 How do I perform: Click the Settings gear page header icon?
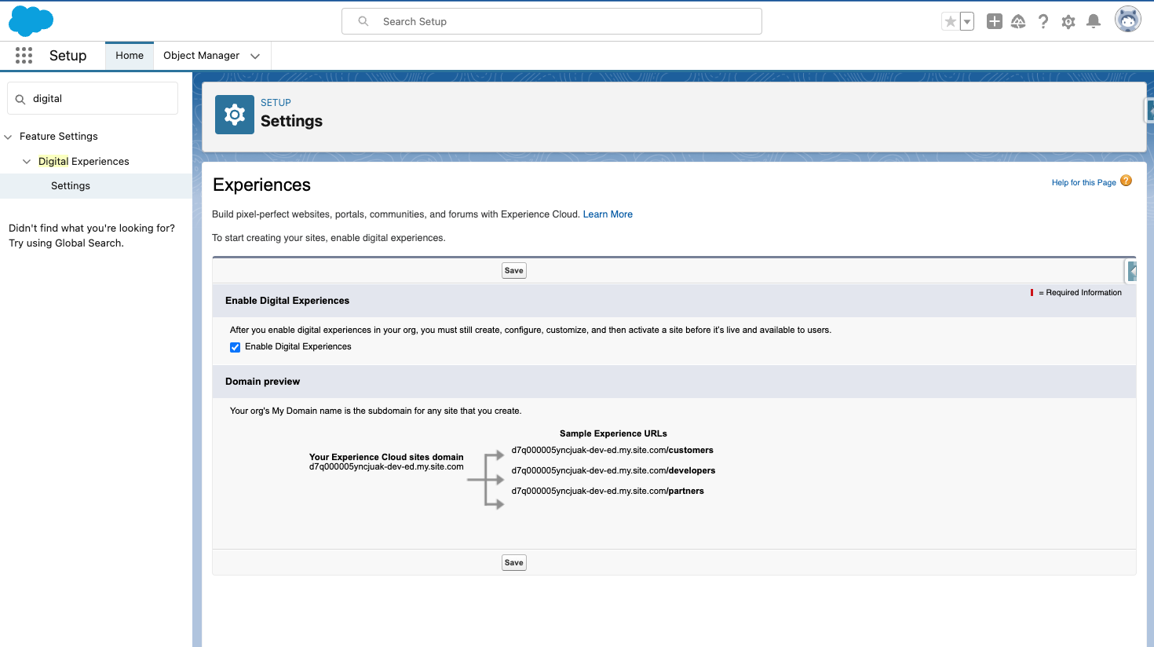point(235,115)
